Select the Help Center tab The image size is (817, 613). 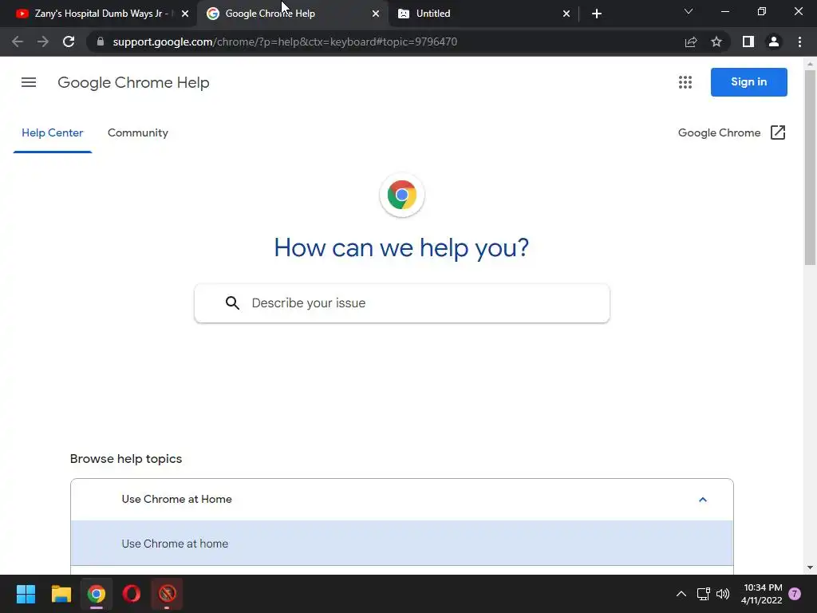point(53,133)
